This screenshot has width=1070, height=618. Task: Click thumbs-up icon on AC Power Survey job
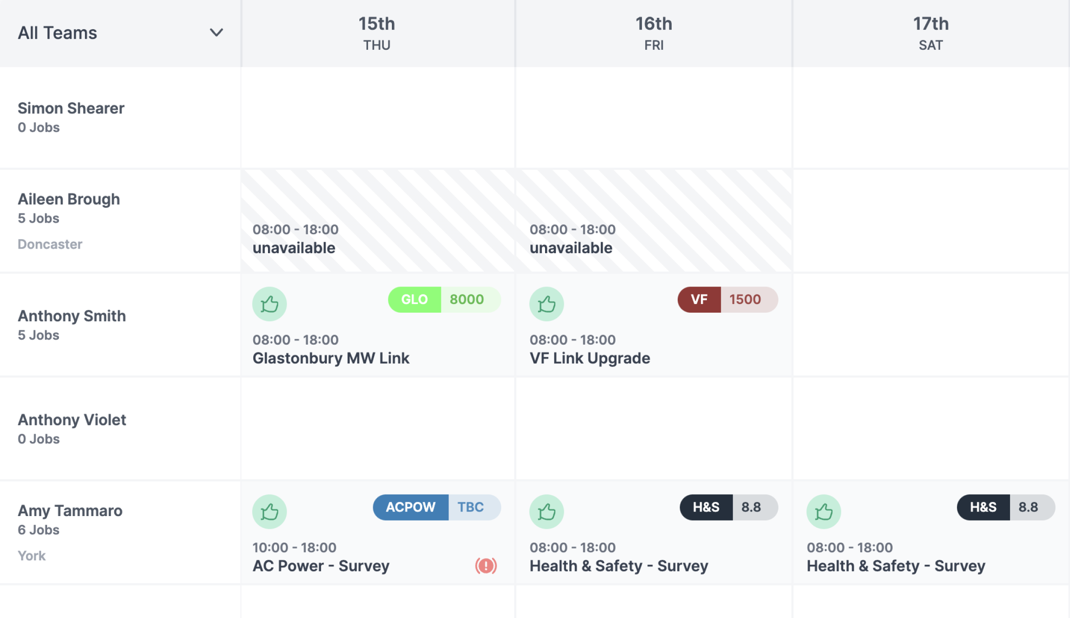(269, 511)
